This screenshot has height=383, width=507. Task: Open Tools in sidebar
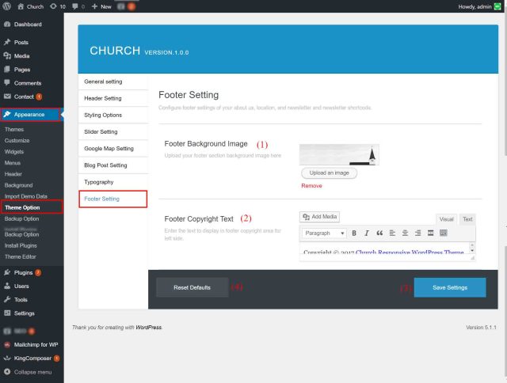pyautogui.click(x=32, y=300)
